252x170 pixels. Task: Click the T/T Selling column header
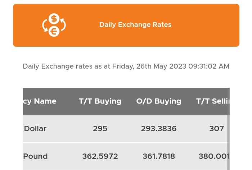(x=213, y=101)
